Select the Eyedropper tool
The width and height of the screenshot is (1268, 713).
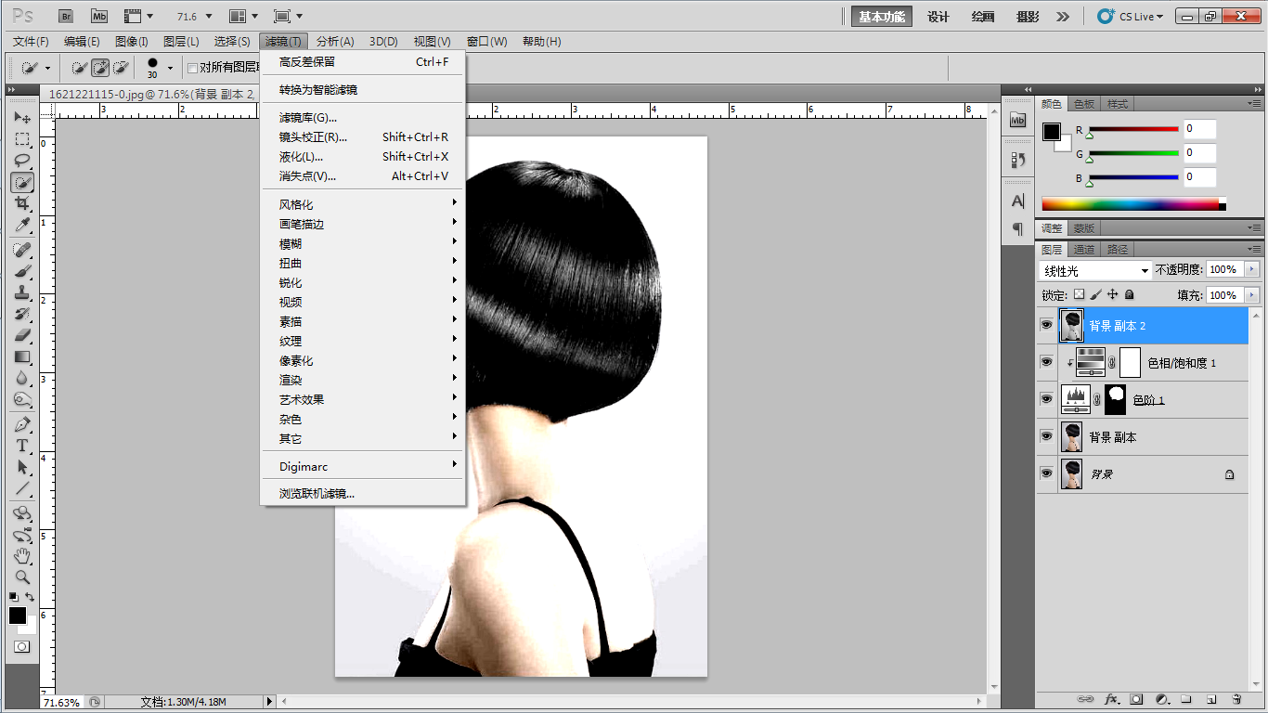point(22,225)
